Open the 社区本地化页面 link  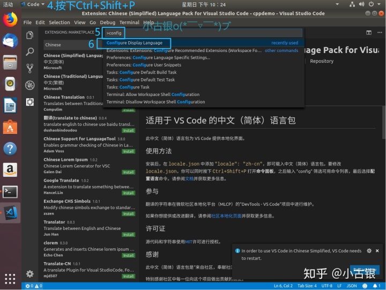(226, 216)
